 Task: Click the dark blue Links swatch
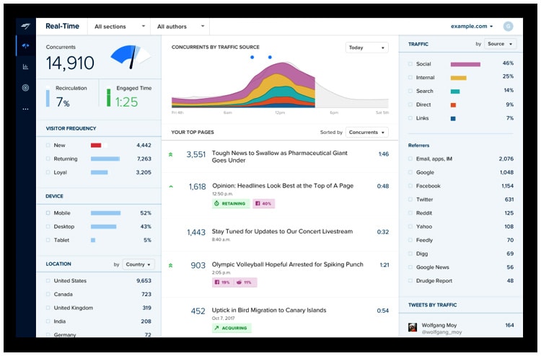click(453, 119)
